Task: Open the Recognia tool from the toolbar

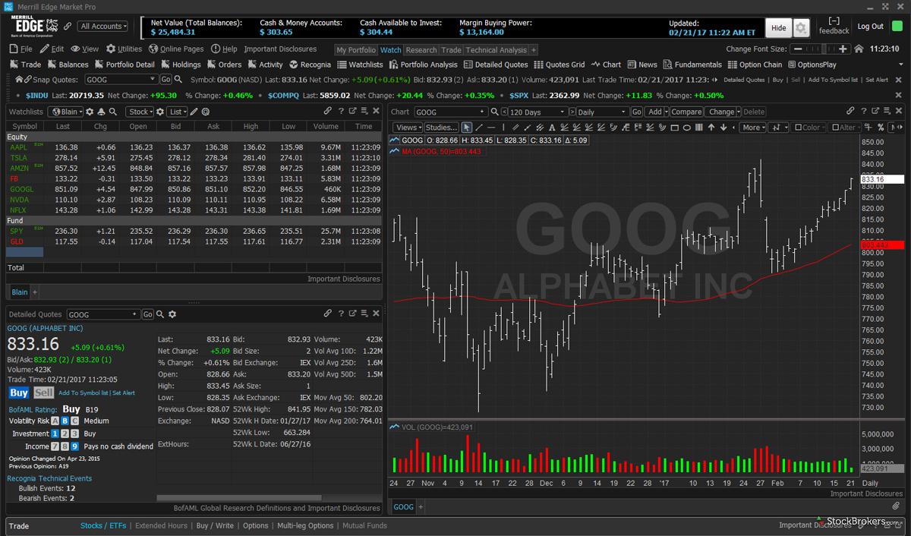Action: (x=310, y=65)
